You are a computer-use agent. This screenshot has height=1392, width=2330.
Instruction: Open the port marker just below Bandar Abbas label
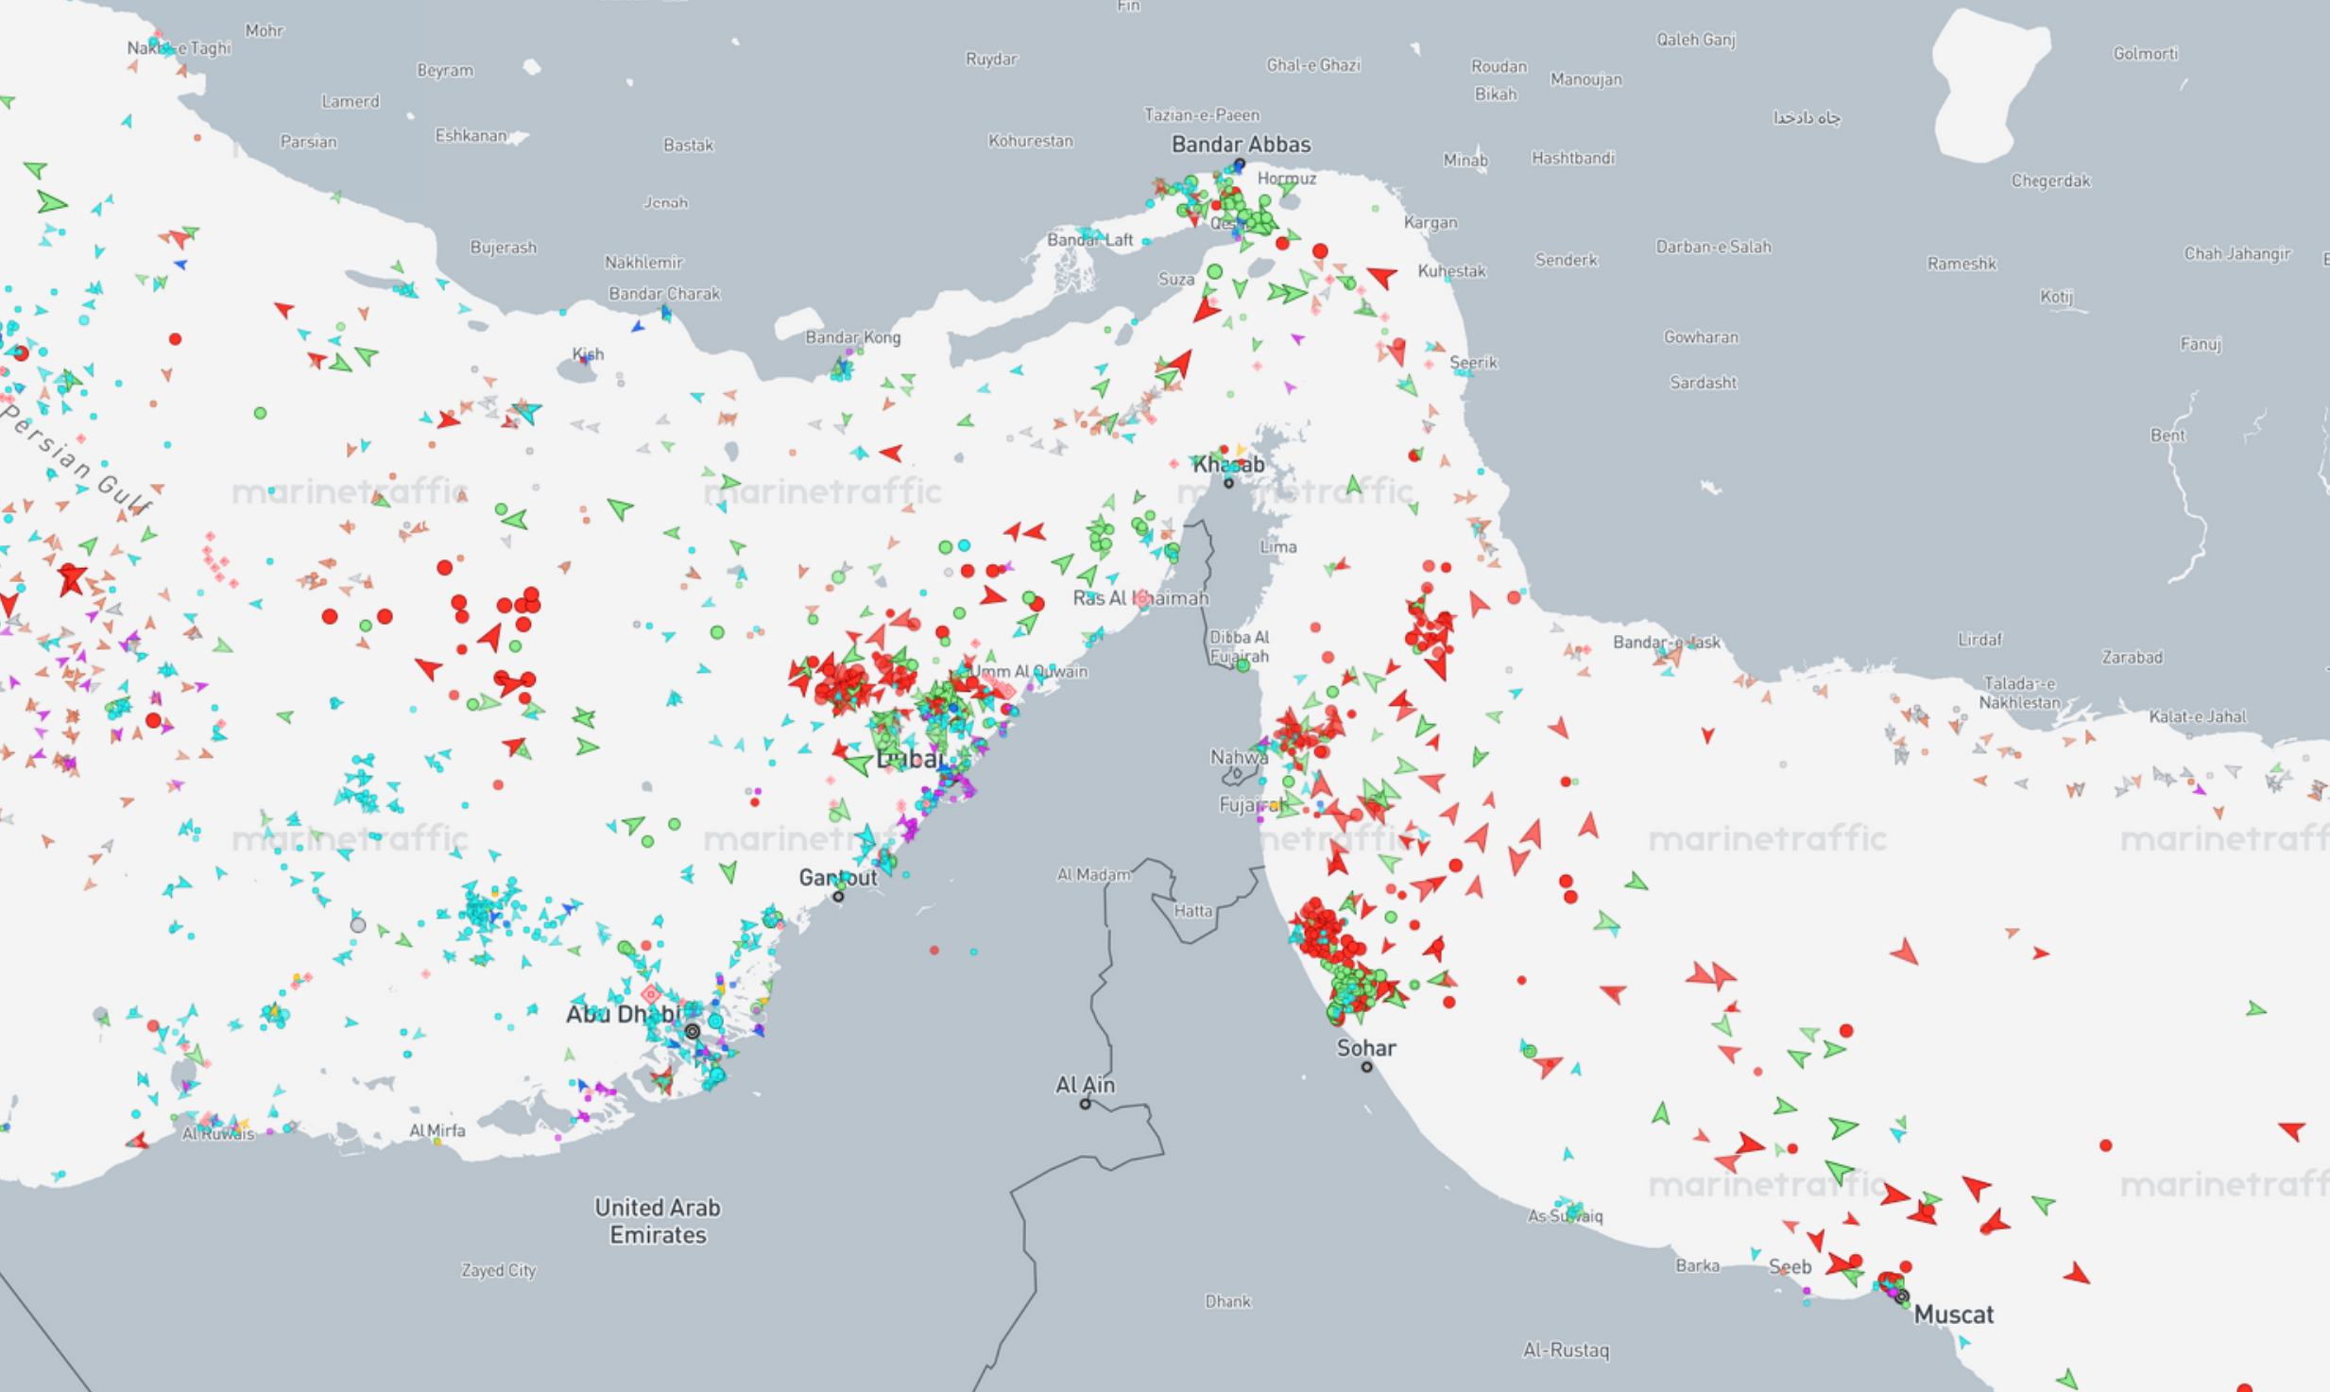click(1240, 164)
